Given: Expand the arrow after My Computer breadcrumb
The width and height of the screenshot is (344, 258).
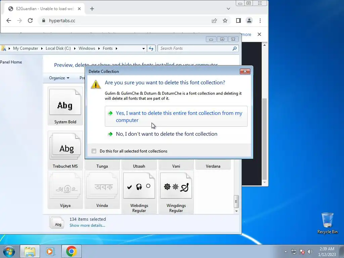Looking at the screenshot, I should point(42,48).
